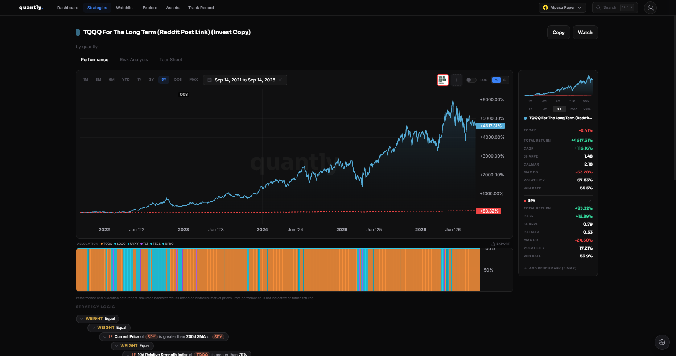Open the Alpaca Paper account dropdown
This screenshot has height=356, width=676.
[x=562, y=8]
